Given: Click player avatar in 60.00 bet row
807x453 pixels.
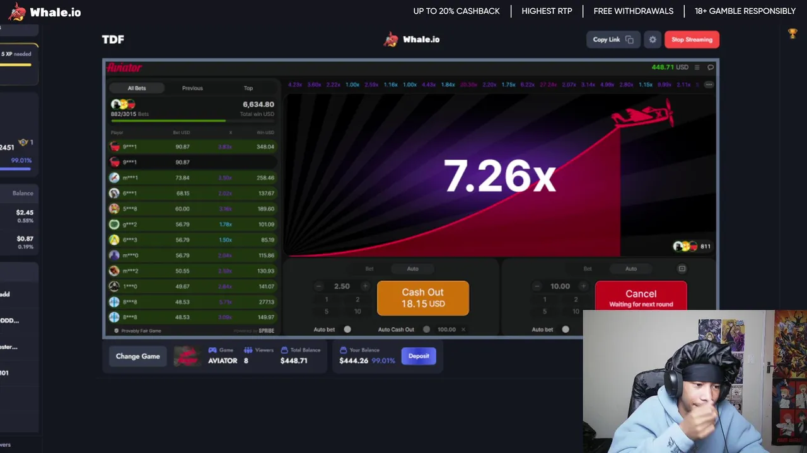Looking at the screenshot, I should point(114,208).
